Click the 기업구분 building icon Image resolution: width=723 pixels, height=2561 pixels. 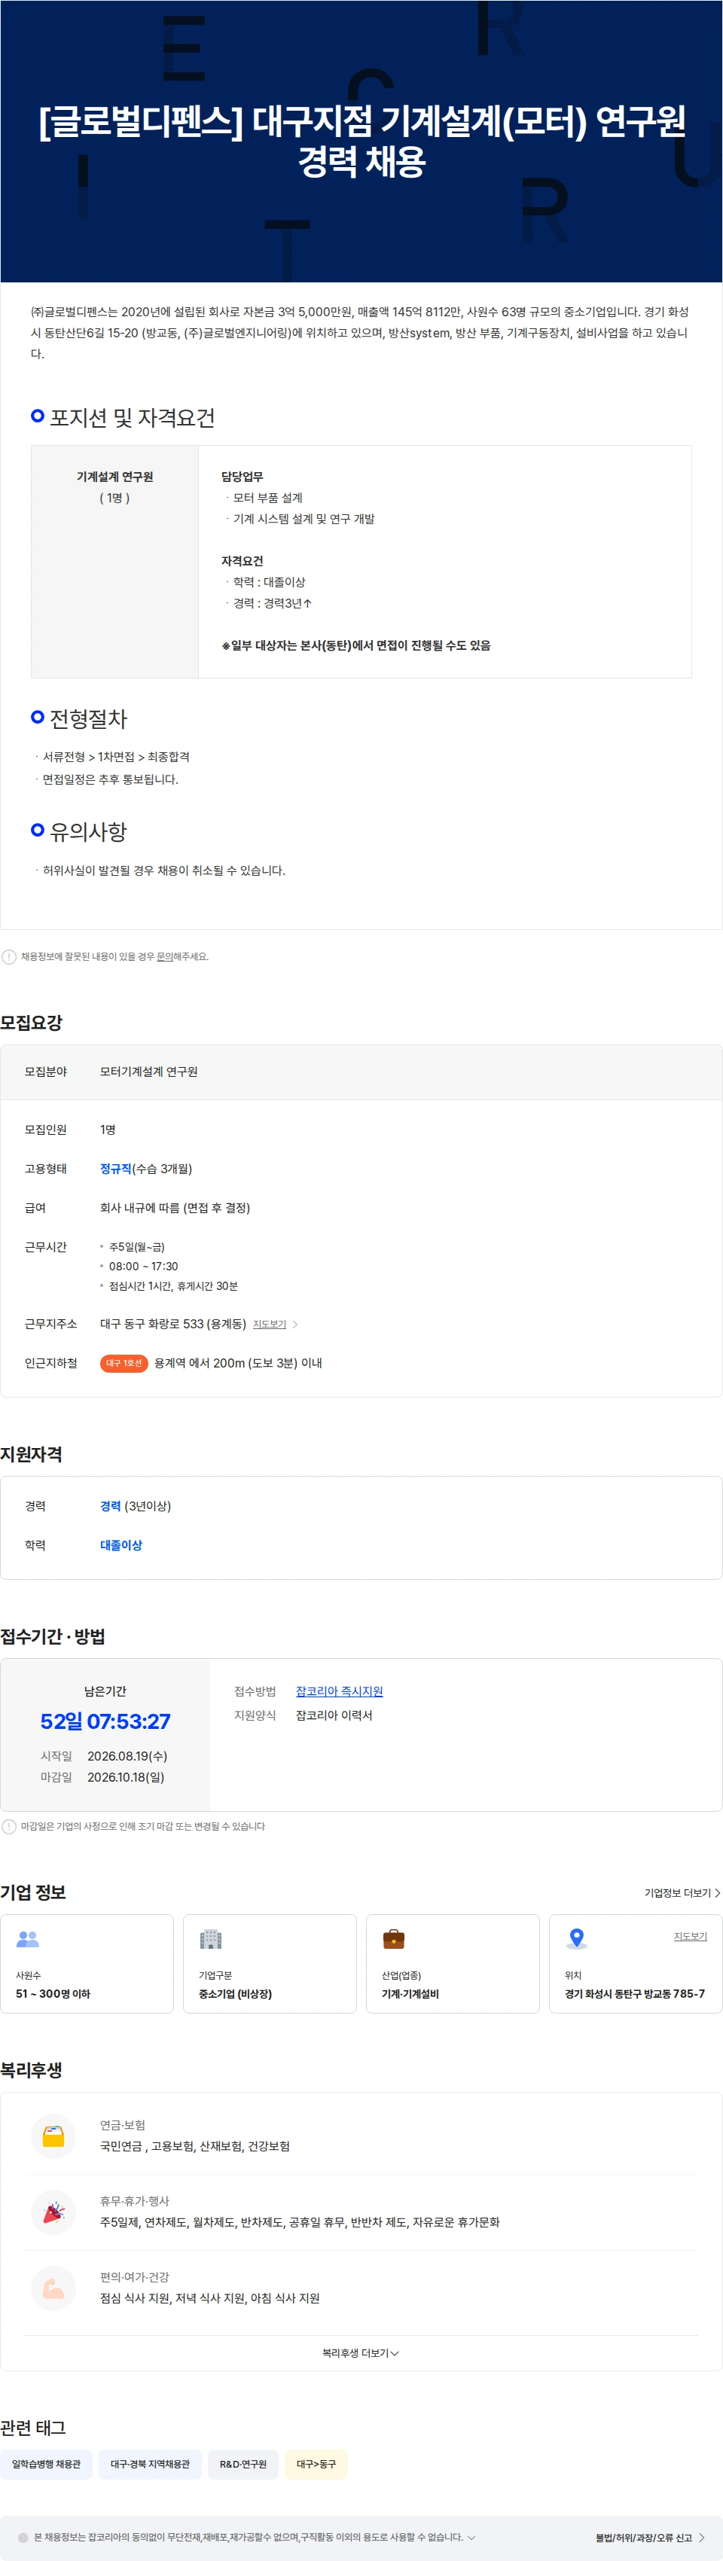[x=211, y=1939]
